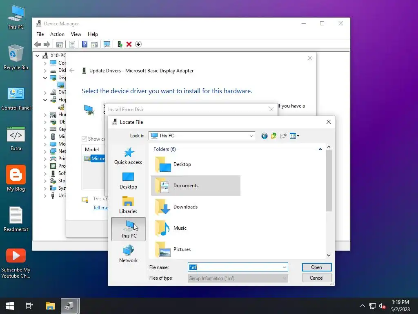Open File Explorer from the taskbar
This screenshot has height=314, width=418.
pyautogui.click(x=50, y=306)
